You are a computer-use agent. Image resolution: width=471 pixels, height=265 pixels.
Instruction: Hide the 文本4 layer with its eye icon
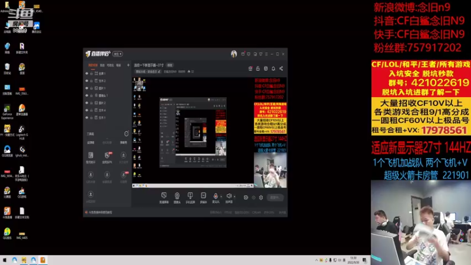87,110
